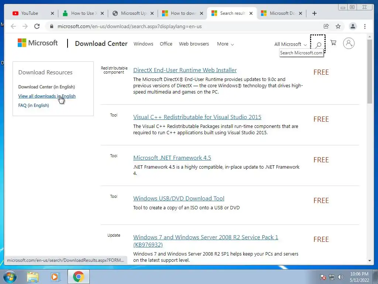378x284 pixels.
Task: Click the scrollbar up arrow
Action: click(x=370, y=37)
